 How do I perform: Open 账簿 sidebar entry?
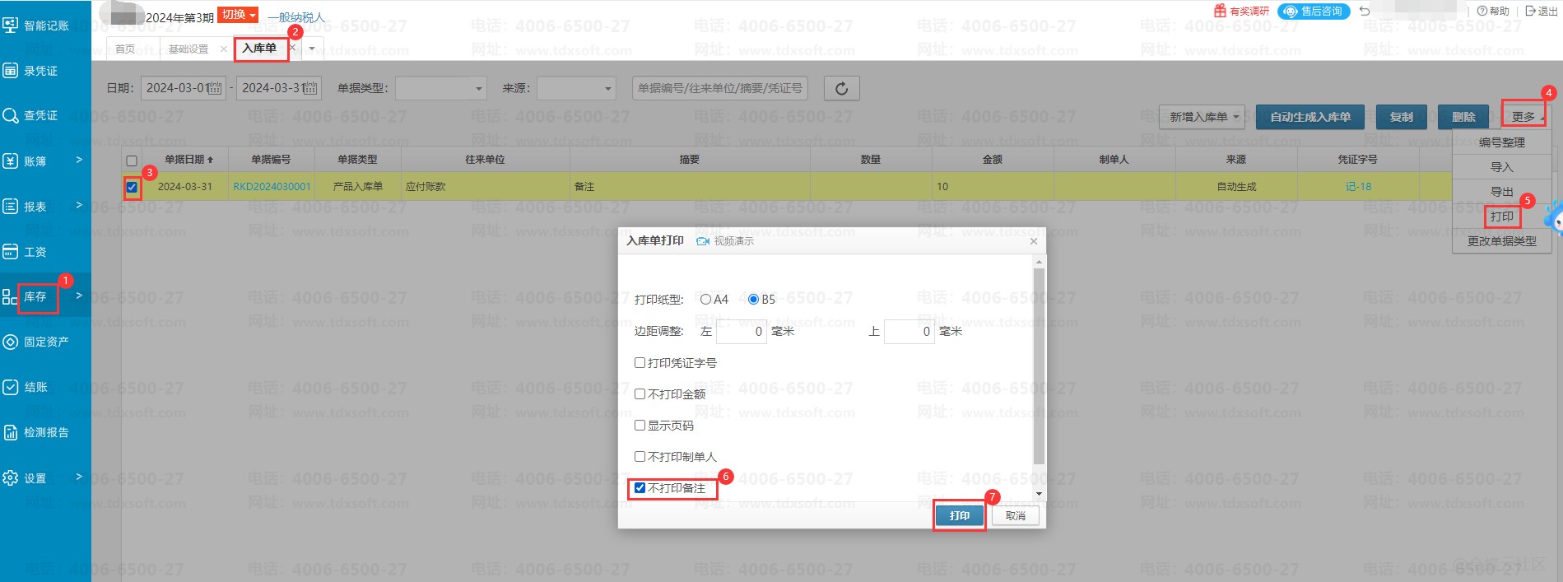click(x=25, y=161)
